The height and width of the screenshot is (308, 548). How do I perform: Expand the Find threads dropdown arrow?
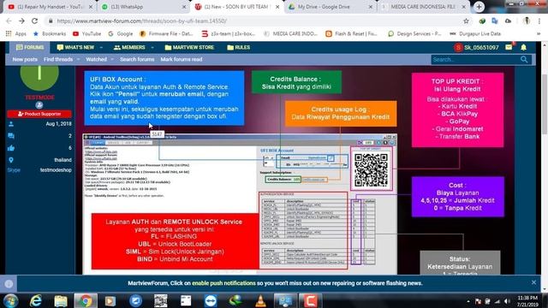[x=78, y=59]
